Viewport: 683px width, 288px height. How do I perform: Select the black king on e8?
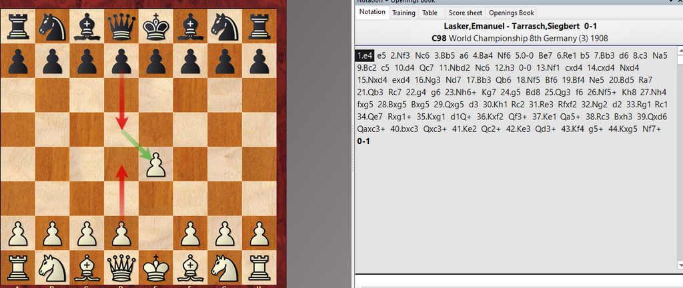[x=156, y=26]
